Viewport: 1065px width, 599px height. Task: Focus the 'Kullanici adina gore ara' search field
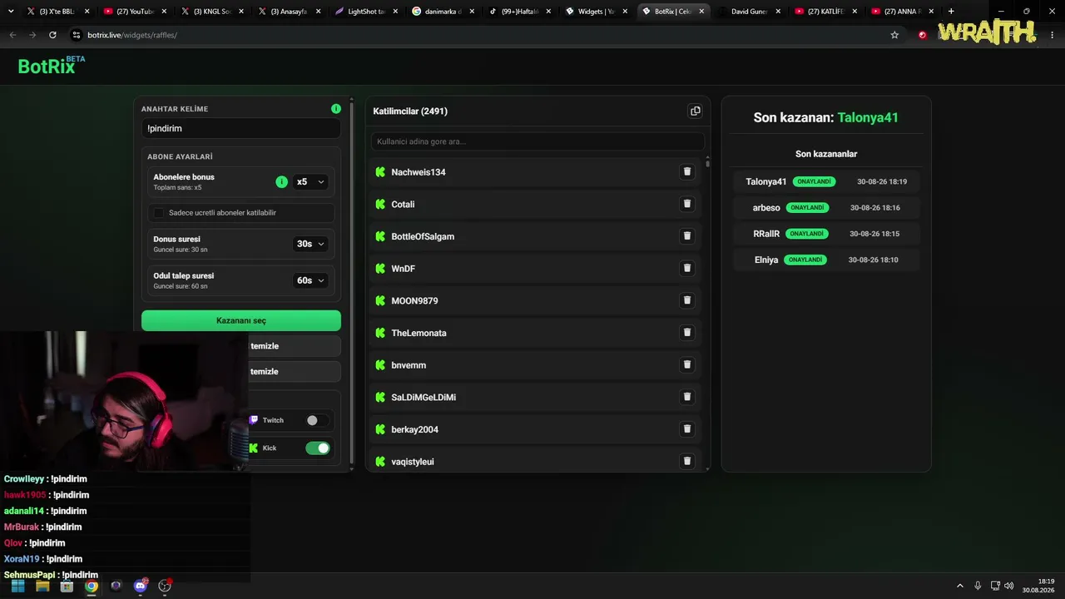tap(537, 141)
